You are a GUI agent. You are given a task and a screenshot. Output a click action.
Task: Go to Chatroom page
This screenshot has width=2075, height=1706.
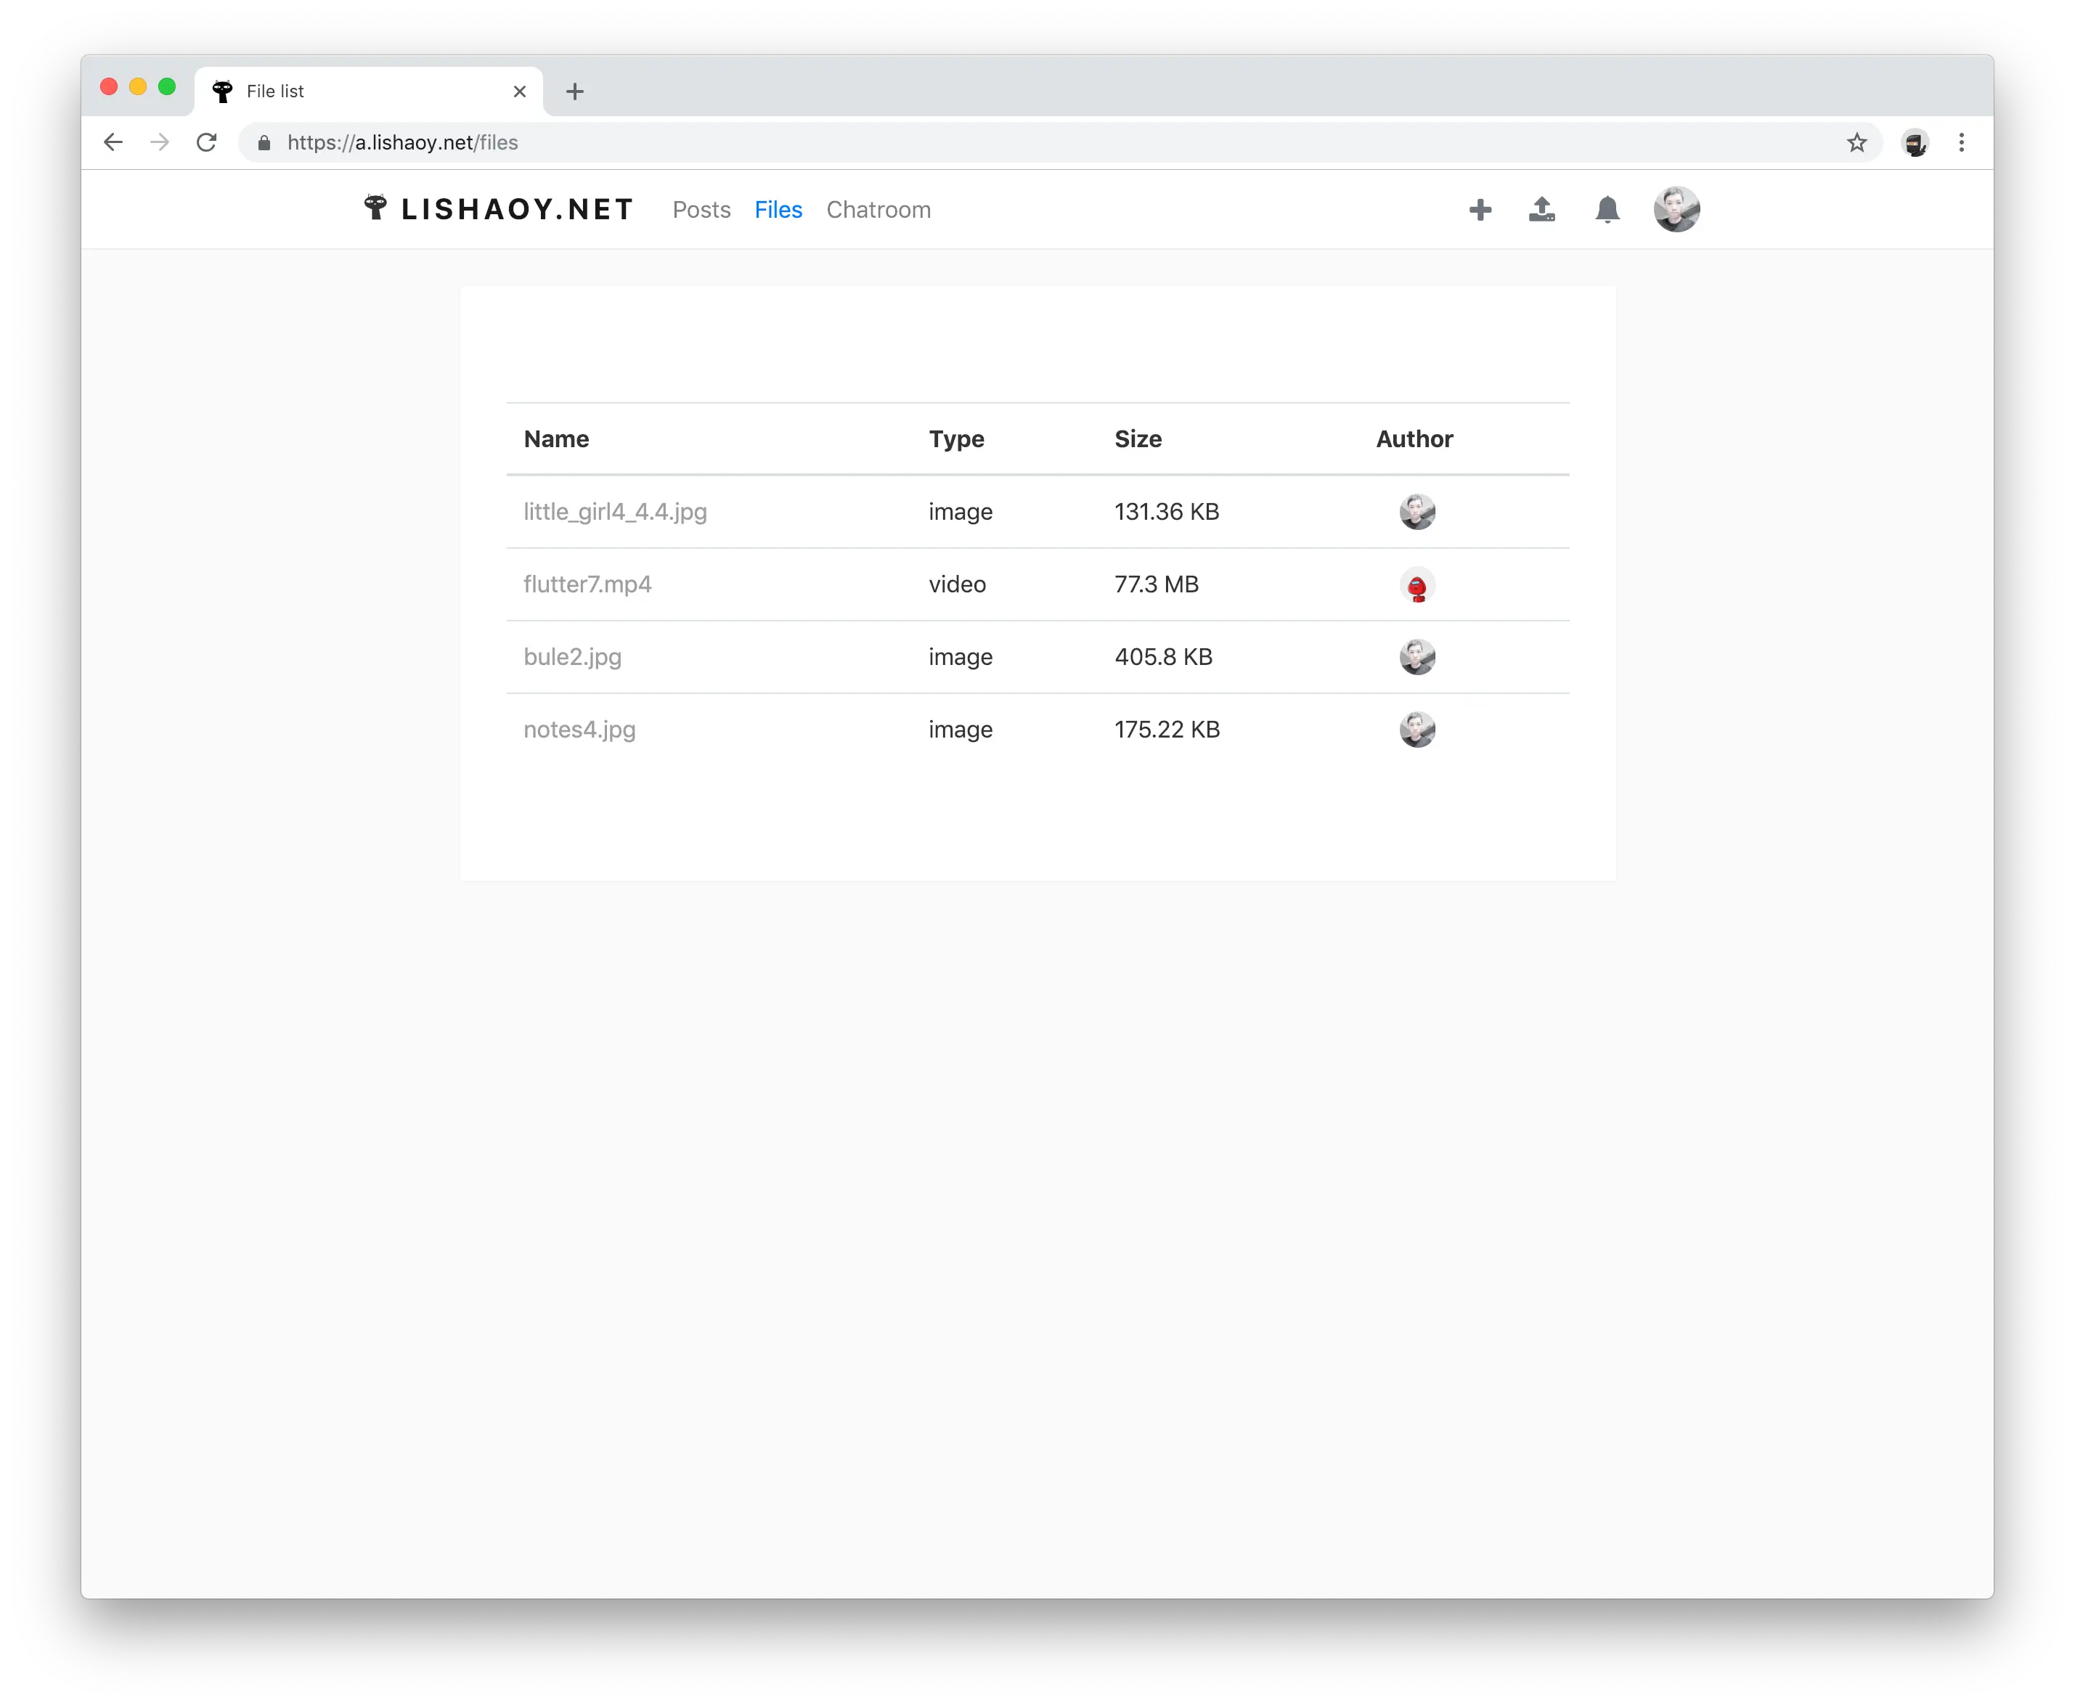878,209
